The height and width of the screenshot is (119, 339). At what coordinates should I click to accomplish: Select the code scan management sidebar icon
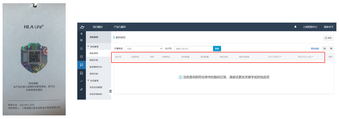[x=81, y=65]
